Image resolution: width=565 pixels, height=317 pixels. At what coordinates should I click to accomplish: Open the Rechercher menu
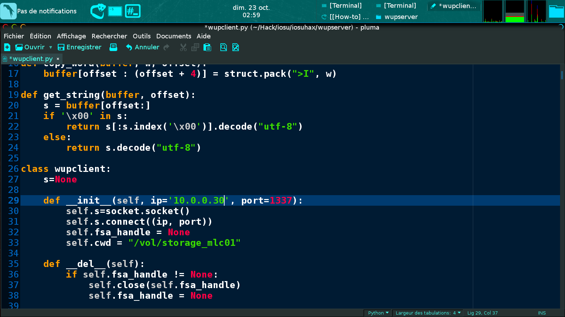coord(109,36)
